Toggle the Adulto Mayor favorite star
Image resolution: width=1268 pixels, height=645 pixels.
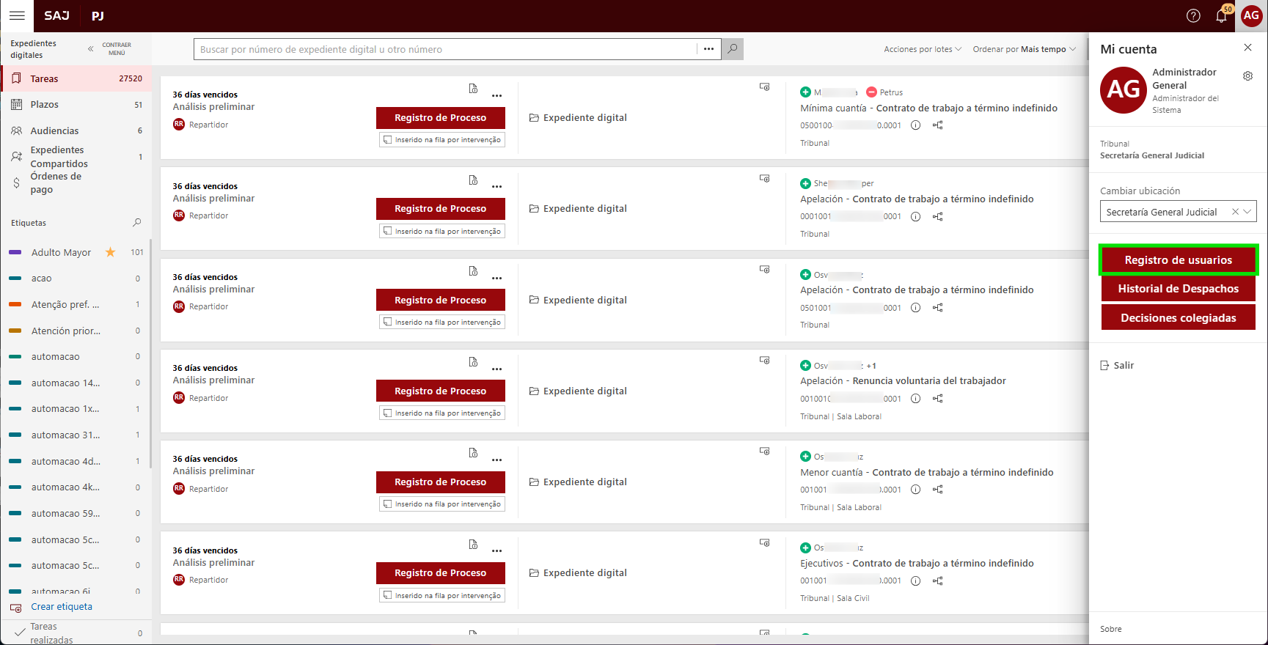pos(110,252)
